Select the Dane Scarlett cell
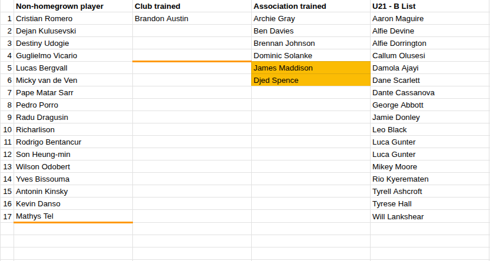Image resolution: width=490 pixels, height=261 pixels. 396,81
